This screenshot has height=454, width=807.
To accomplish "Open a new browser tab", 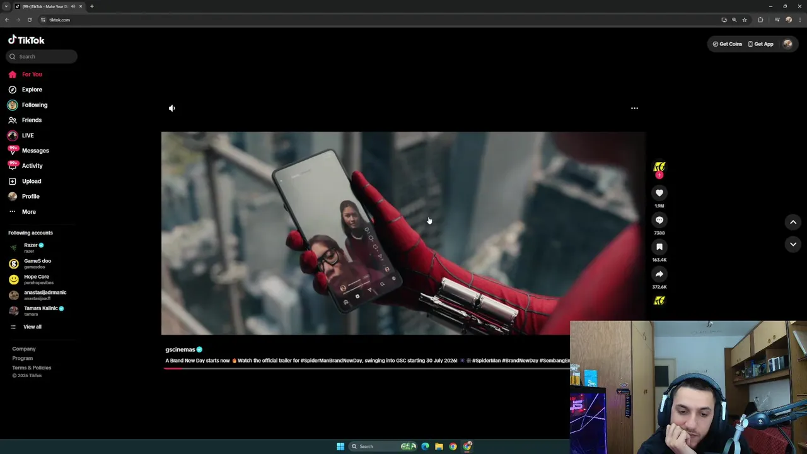I will click(91, 6).
